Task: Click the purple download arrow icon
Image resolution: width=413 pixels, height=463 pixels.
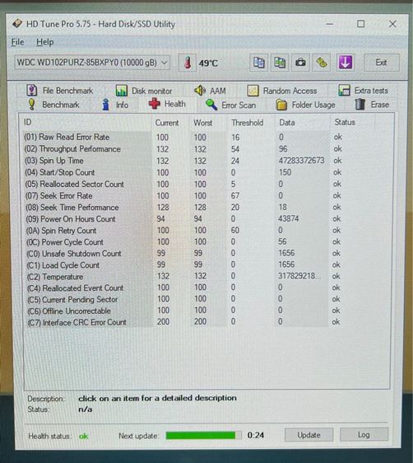Action: pos(346,63)
